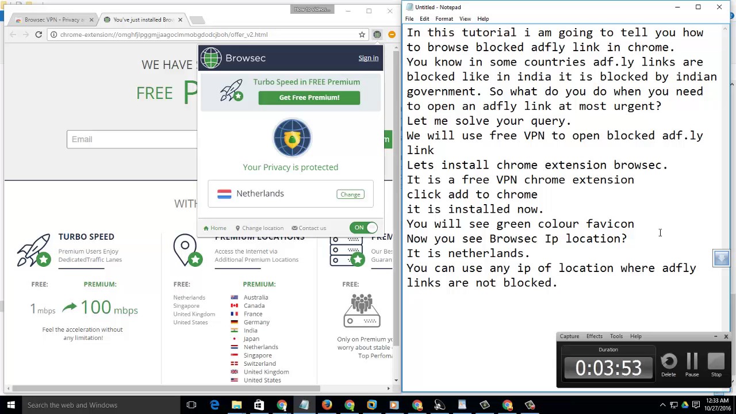Screen dimensions: 736x414
Task: Open Tools menu in the recorder
Action: coord(616,336)
